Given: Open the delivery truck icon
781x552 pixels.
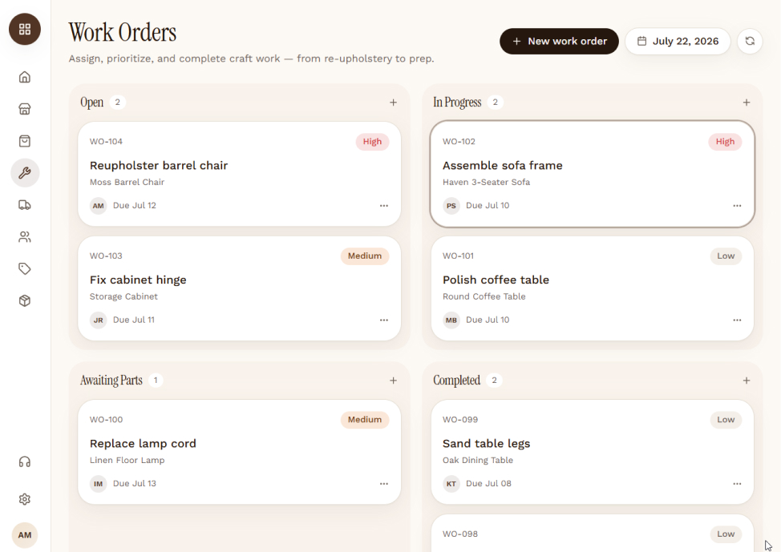Looking at the screenshot, I should tap(24, 204).
